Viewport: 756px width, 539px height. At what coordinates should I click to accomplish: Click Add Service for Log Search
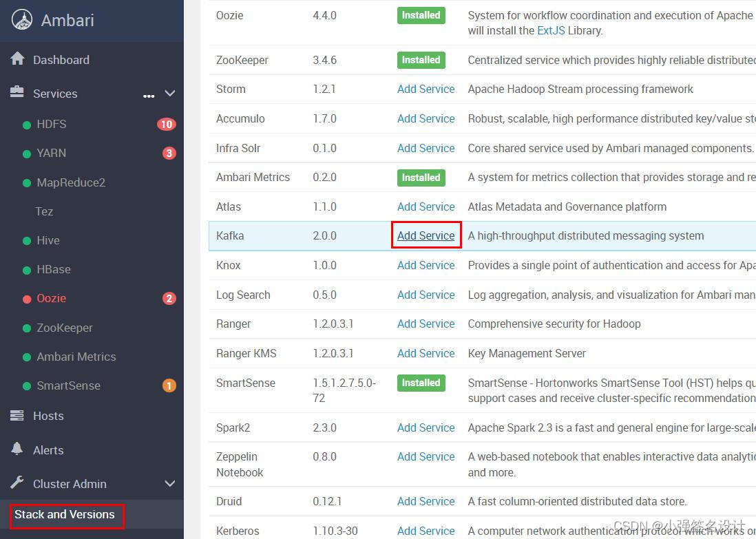coord(426,295)
